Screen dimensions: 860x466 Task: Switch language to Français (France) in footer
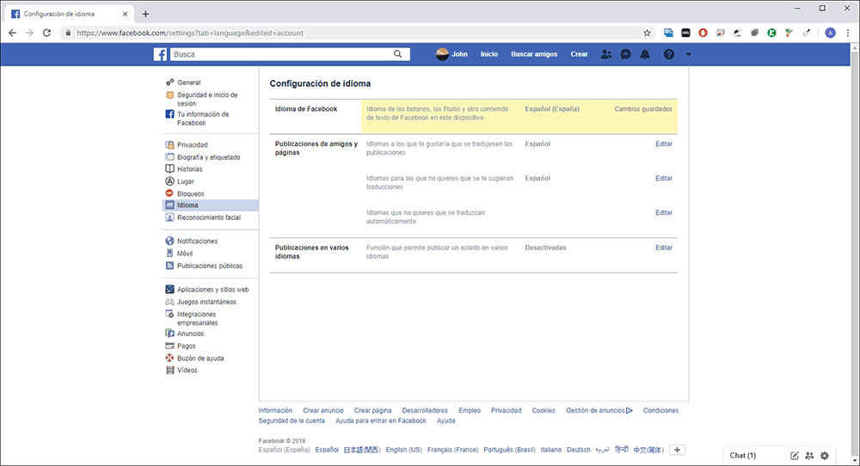pos(452,450)
